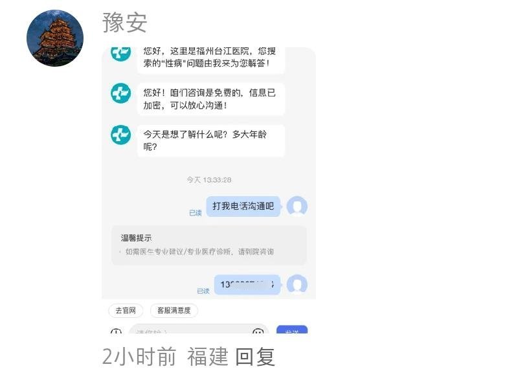Open 豫安's pagoda profile avatar

[x=55, y=38]
